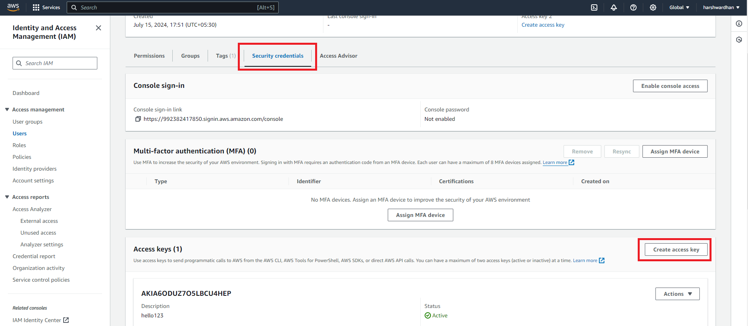Switch to the Permissions tab
This screenshot has height=326, width=748.
click(149, 56)
